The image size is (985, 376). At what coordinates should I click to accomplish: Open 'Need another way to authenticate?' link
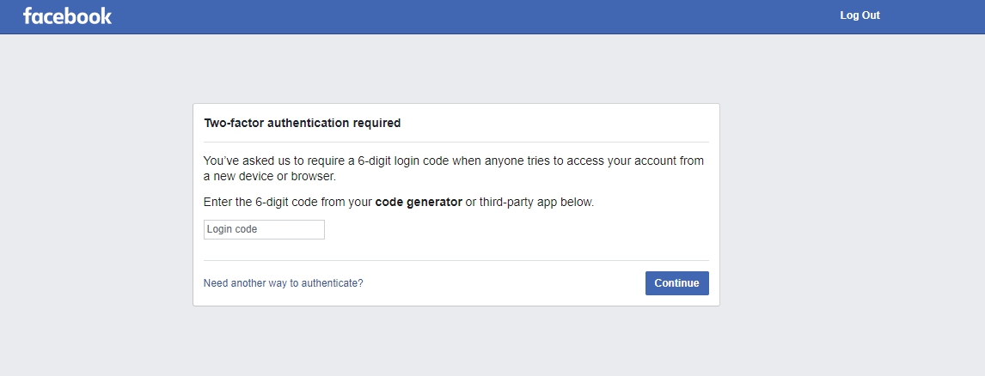284,283
